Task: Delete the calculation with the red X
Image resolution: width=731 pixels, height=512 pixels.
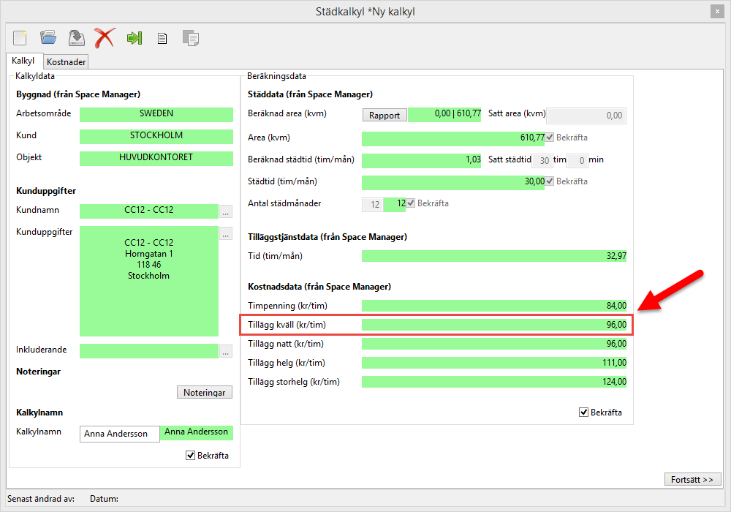Action: point(105,37)
